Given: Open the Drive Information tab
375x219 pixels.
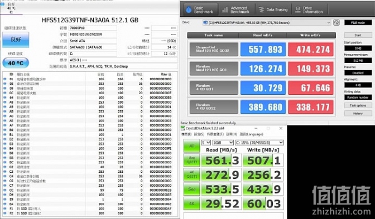Looking at the screenshot, I should (309, 9).
